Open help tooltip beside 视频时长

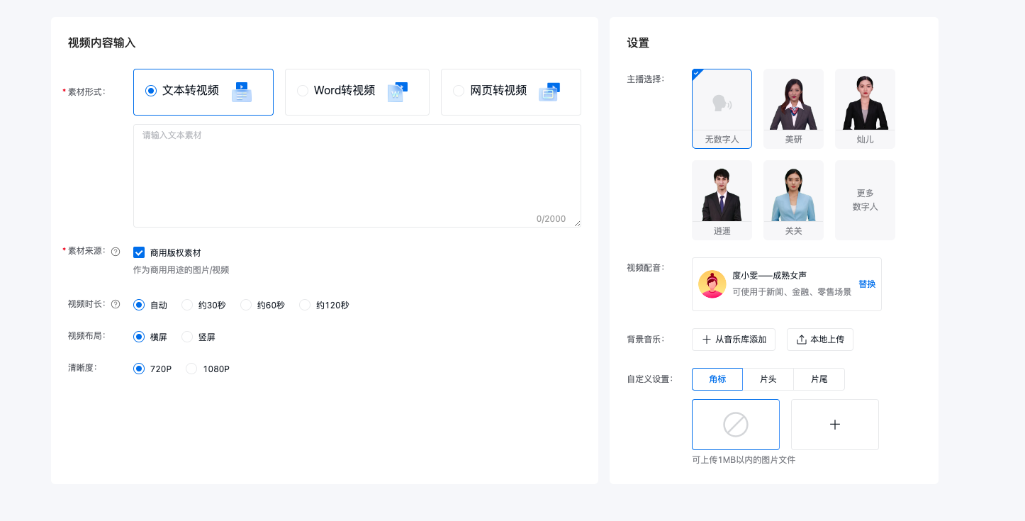(116, 304)
